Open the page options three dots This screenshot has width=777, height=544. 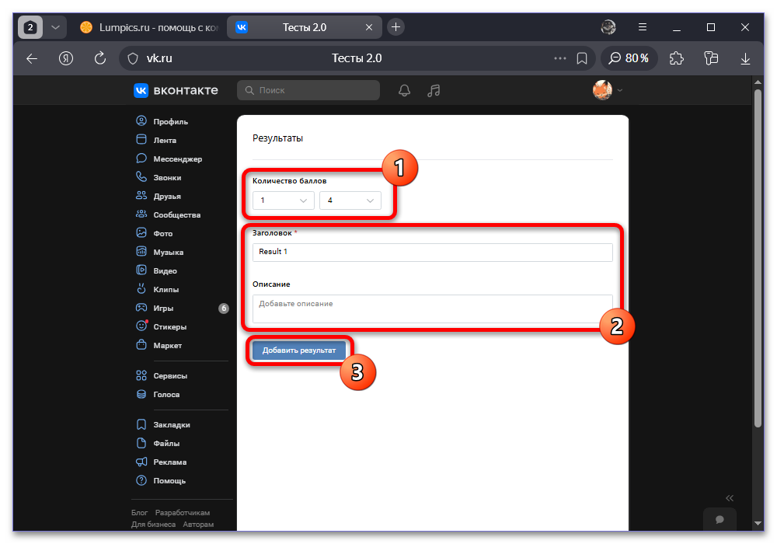tap(560, 58)
